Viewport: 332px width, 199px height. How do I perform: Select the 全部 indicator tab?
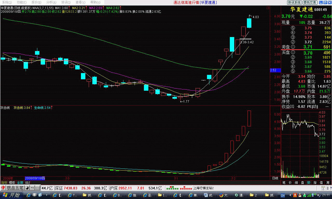tap(20, 182)
